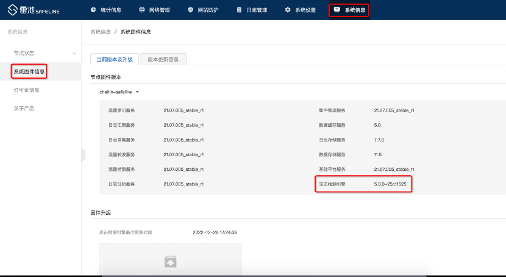Click the 系统信息 monitor icon
The height and width of the screenshot is (277, 506).
click(337, 10)
